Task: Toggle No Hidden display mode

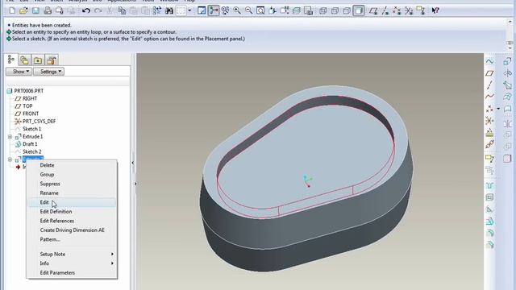Action: point(347,10)
